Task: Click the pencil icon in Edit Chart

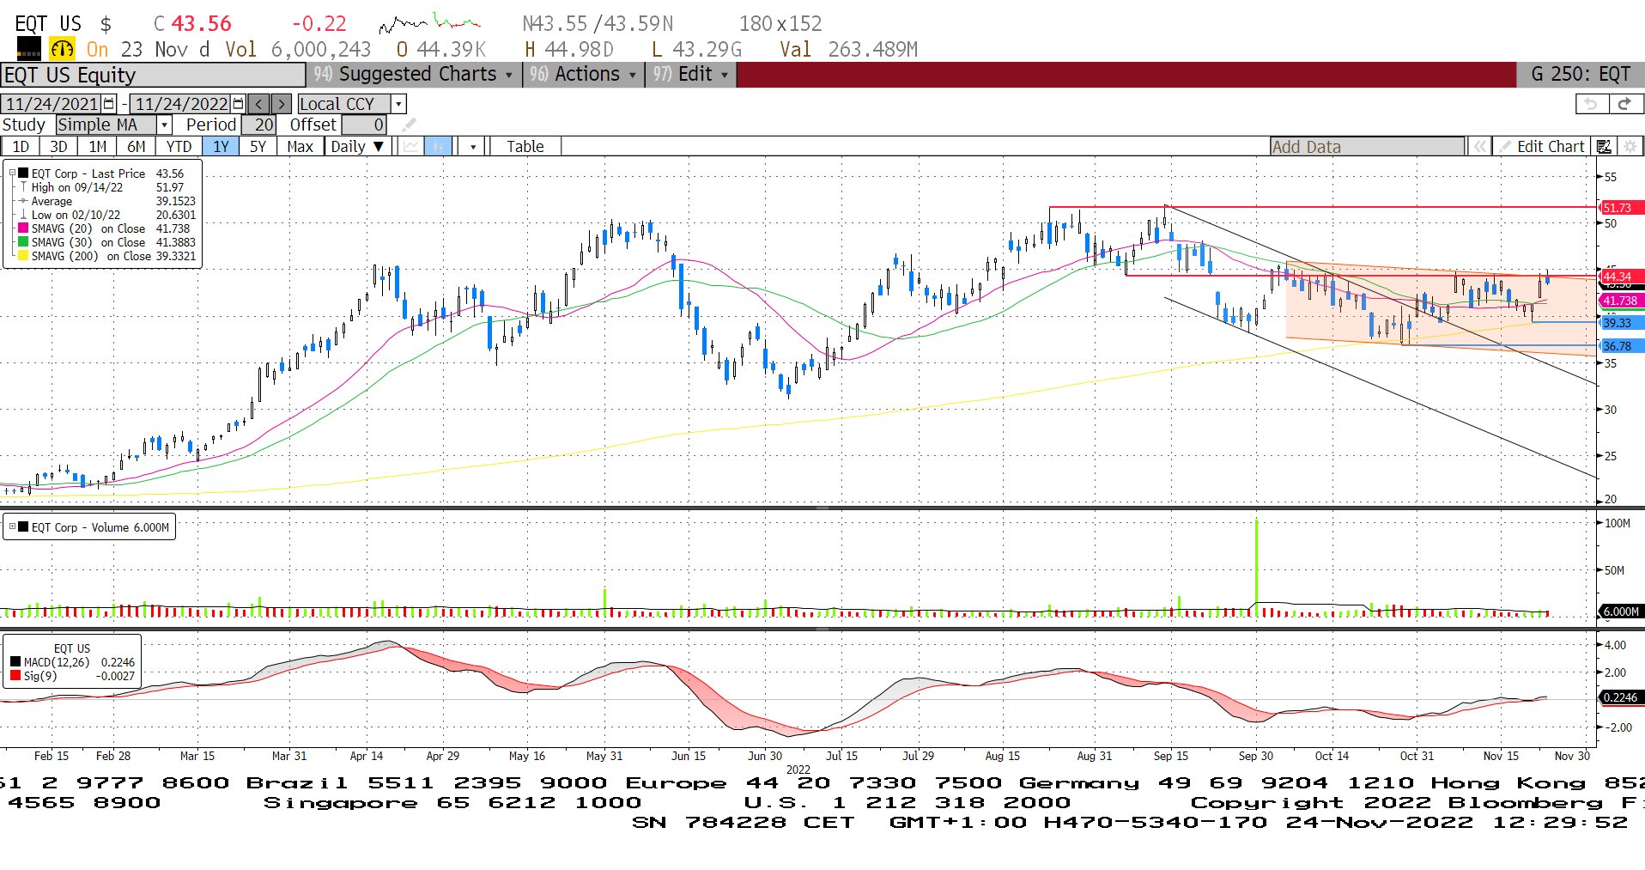Action: (1505, 147)
